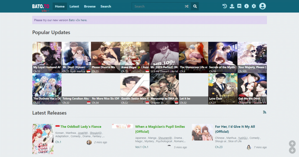Open Chapter 67 : Season 1 link

pyautogui.click(x=252, y=103)
